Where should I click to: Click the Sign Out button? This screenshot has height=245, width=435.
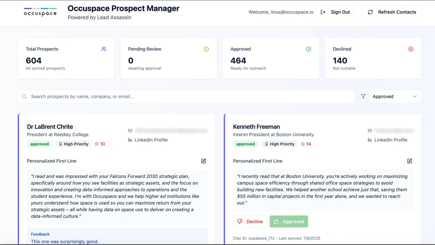(335, 12)
